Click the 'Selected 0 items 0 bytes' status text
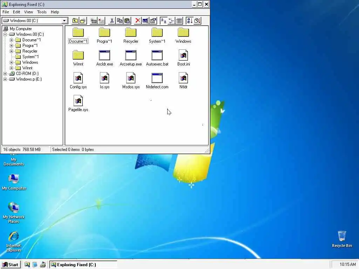This screenshot has width=359, height=269. pos(73,150)
